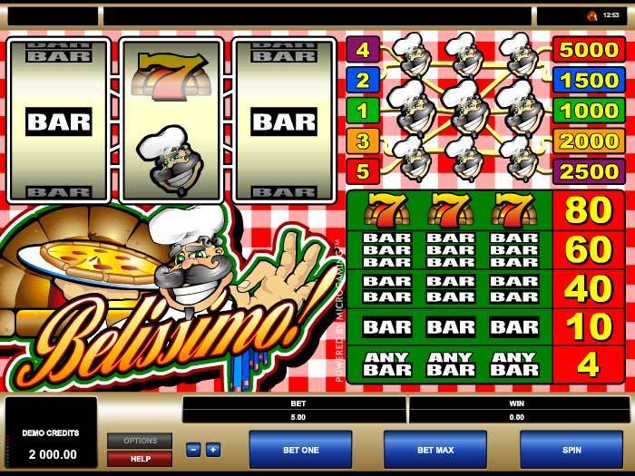
Task: Open the HELP screen
Action: click(x=140, y=459)
